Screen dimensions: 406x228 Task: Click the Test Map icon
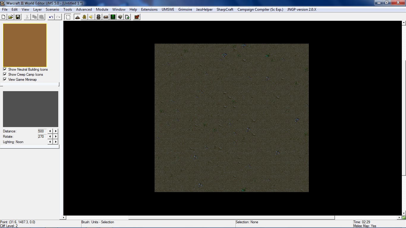(137, 17)
